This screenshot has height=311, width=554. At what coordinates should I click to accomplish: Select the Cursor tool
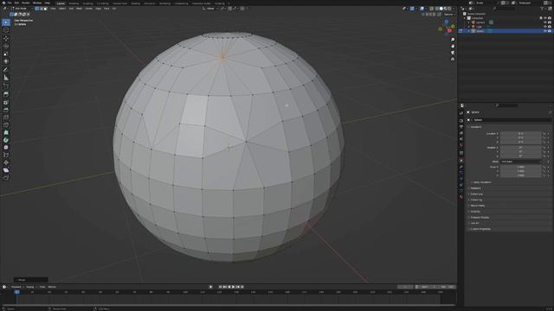(x=6, y=30)
